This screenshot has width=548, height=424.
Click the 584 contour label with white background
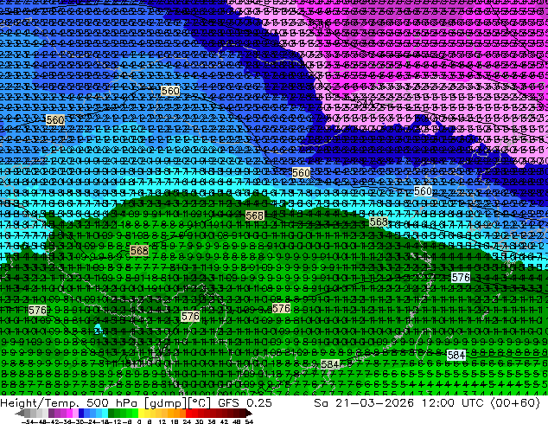[456, 356]
